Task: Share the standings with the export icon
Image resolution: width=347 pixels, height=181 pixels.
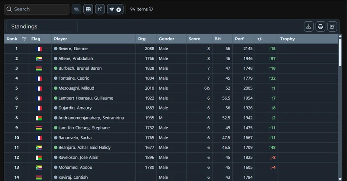Action: click(332, 26)
